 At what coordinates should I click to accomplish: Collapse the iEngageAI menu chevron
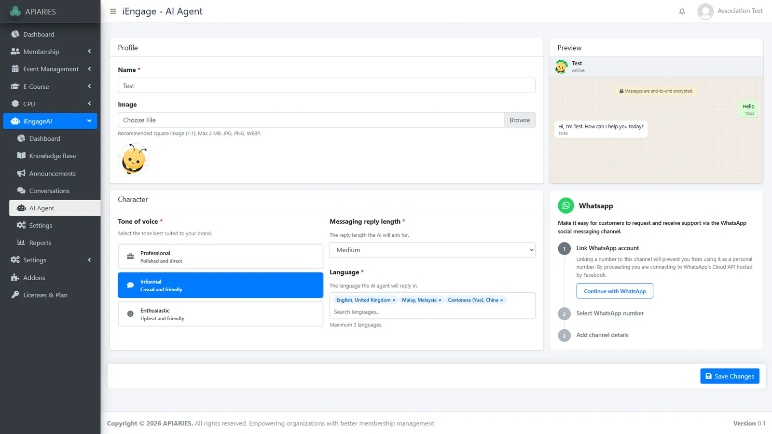pyautogui.click(x=89, y=121)
